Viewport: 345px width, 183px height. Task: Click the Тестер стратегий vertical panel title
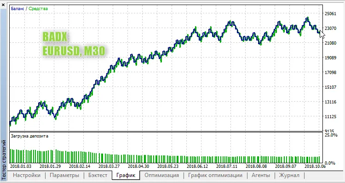coord(3,160)
